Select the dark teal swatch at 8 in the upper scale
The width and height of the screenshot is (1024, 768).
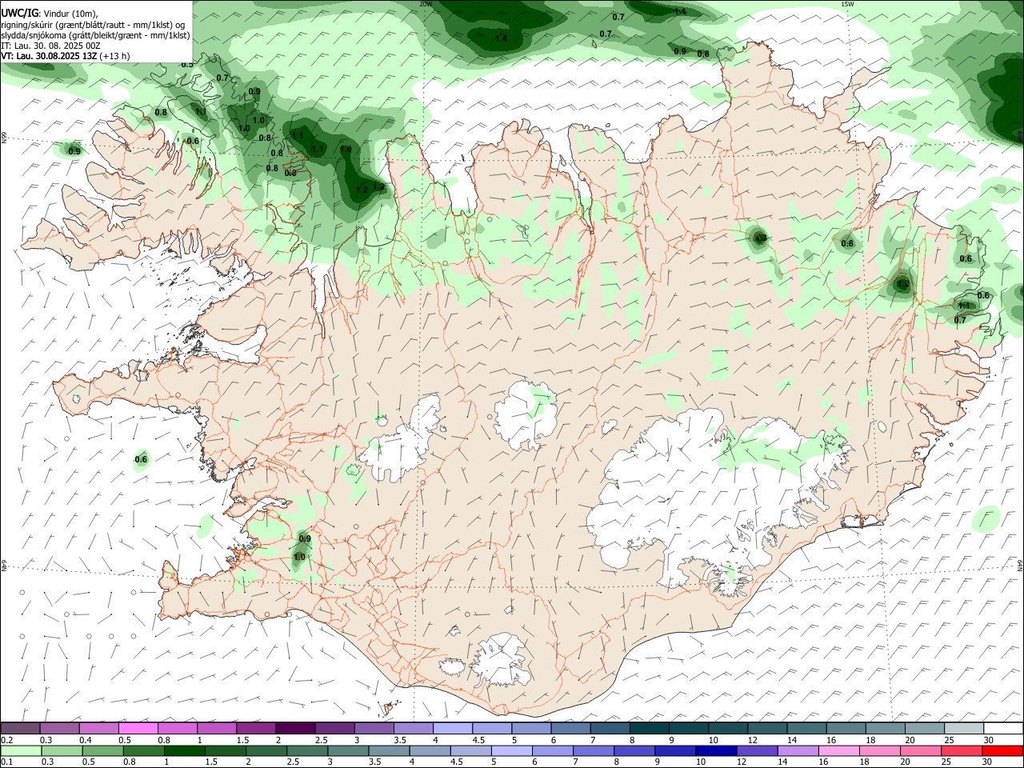click(649, 729)
